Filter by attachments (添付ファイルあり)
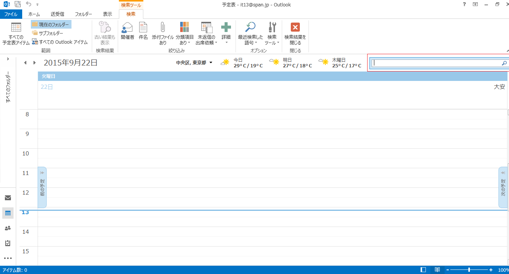 coord(163,33)
